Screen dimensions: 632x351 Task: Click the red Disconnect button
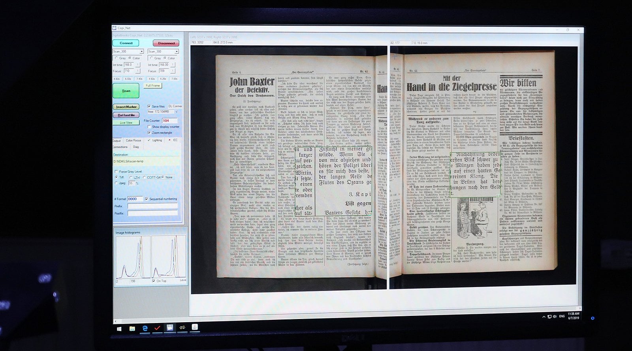point(166,43)
